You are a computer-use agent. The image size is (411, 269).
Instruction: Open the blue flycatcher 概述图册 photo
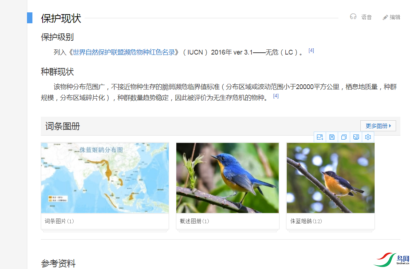[227, 178]
